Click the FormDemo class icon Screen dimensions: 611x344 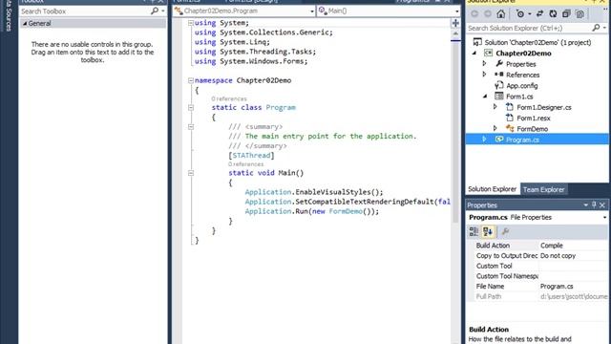510,128
